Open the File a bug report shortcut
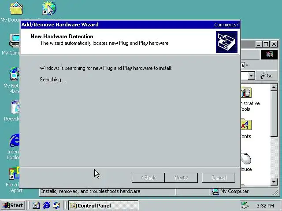The width and height of the screenshot is (282, 211). tap(15, 173)
